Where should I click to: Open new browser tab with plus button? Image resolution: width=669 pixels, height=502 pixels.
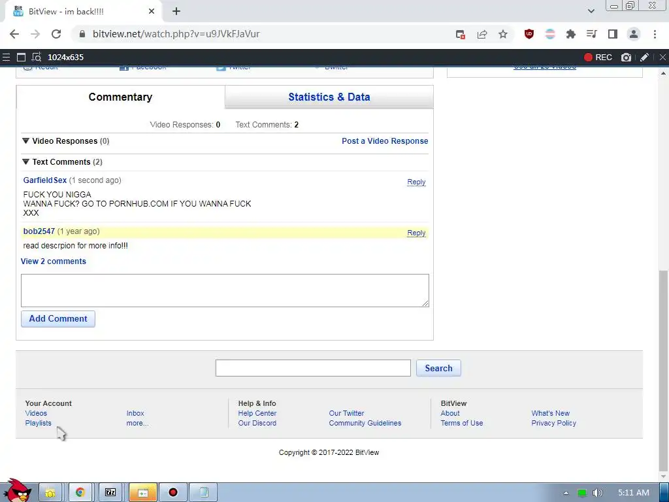click(176, 12)
